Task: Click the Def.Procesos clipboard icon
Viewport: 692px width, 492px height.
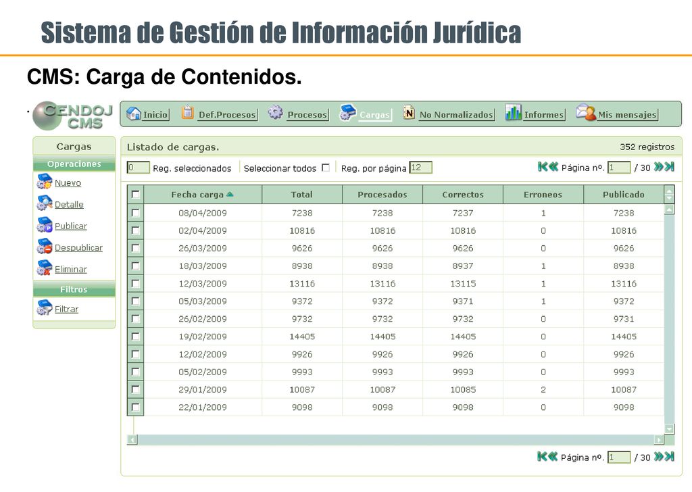Action: point(188,112)
